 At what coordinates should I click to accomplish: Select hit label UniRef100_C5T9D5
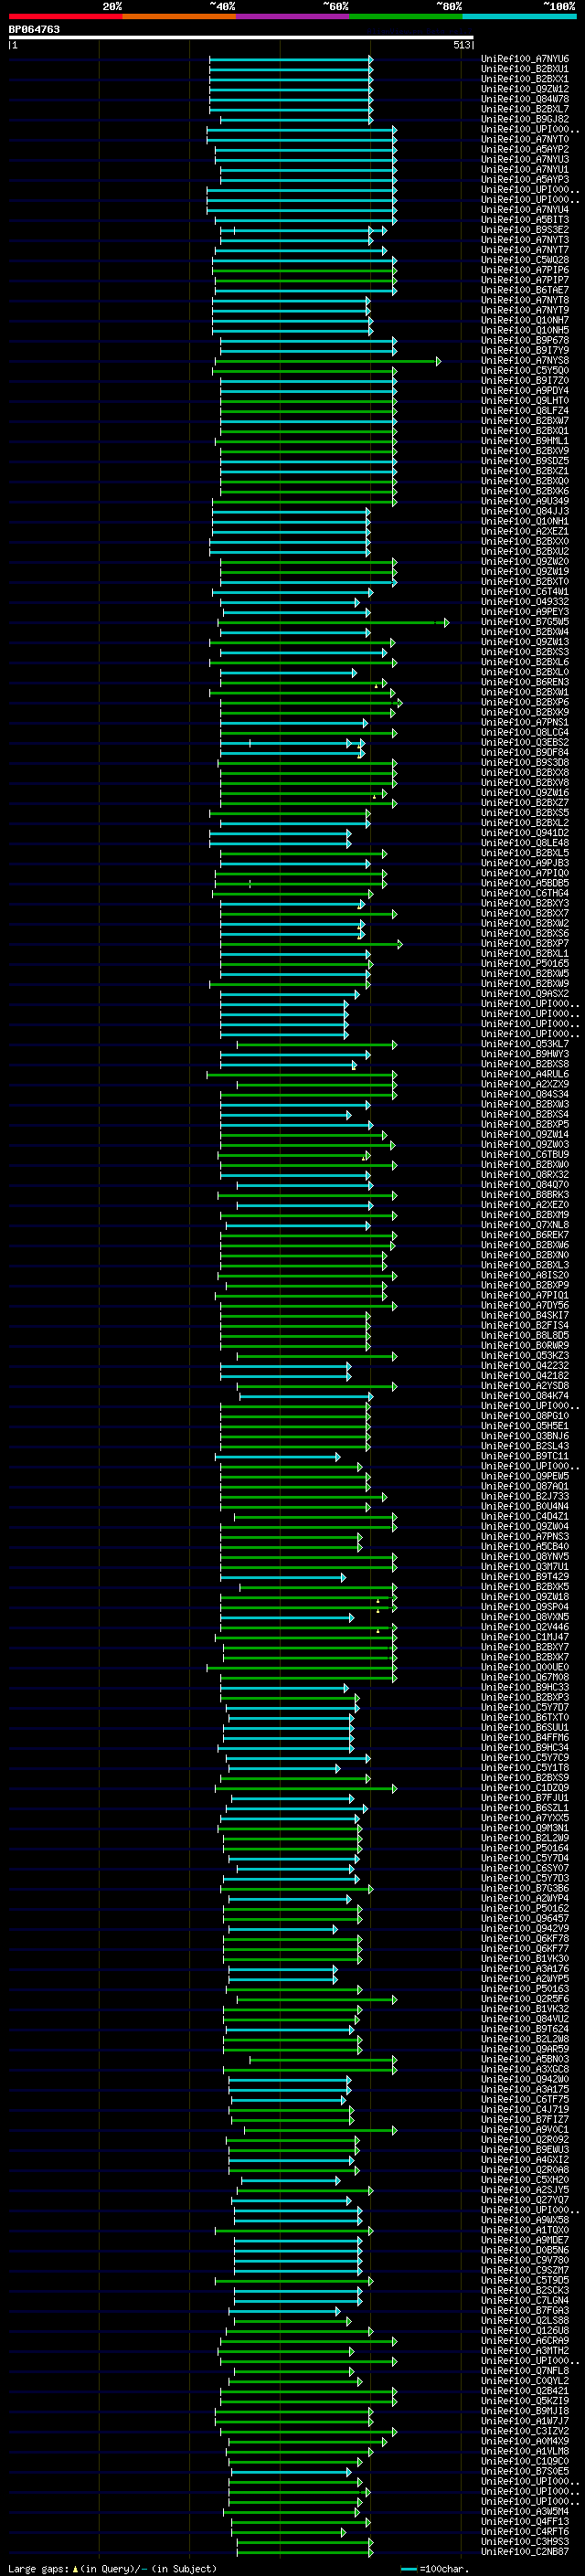[x=525, y=2280]
